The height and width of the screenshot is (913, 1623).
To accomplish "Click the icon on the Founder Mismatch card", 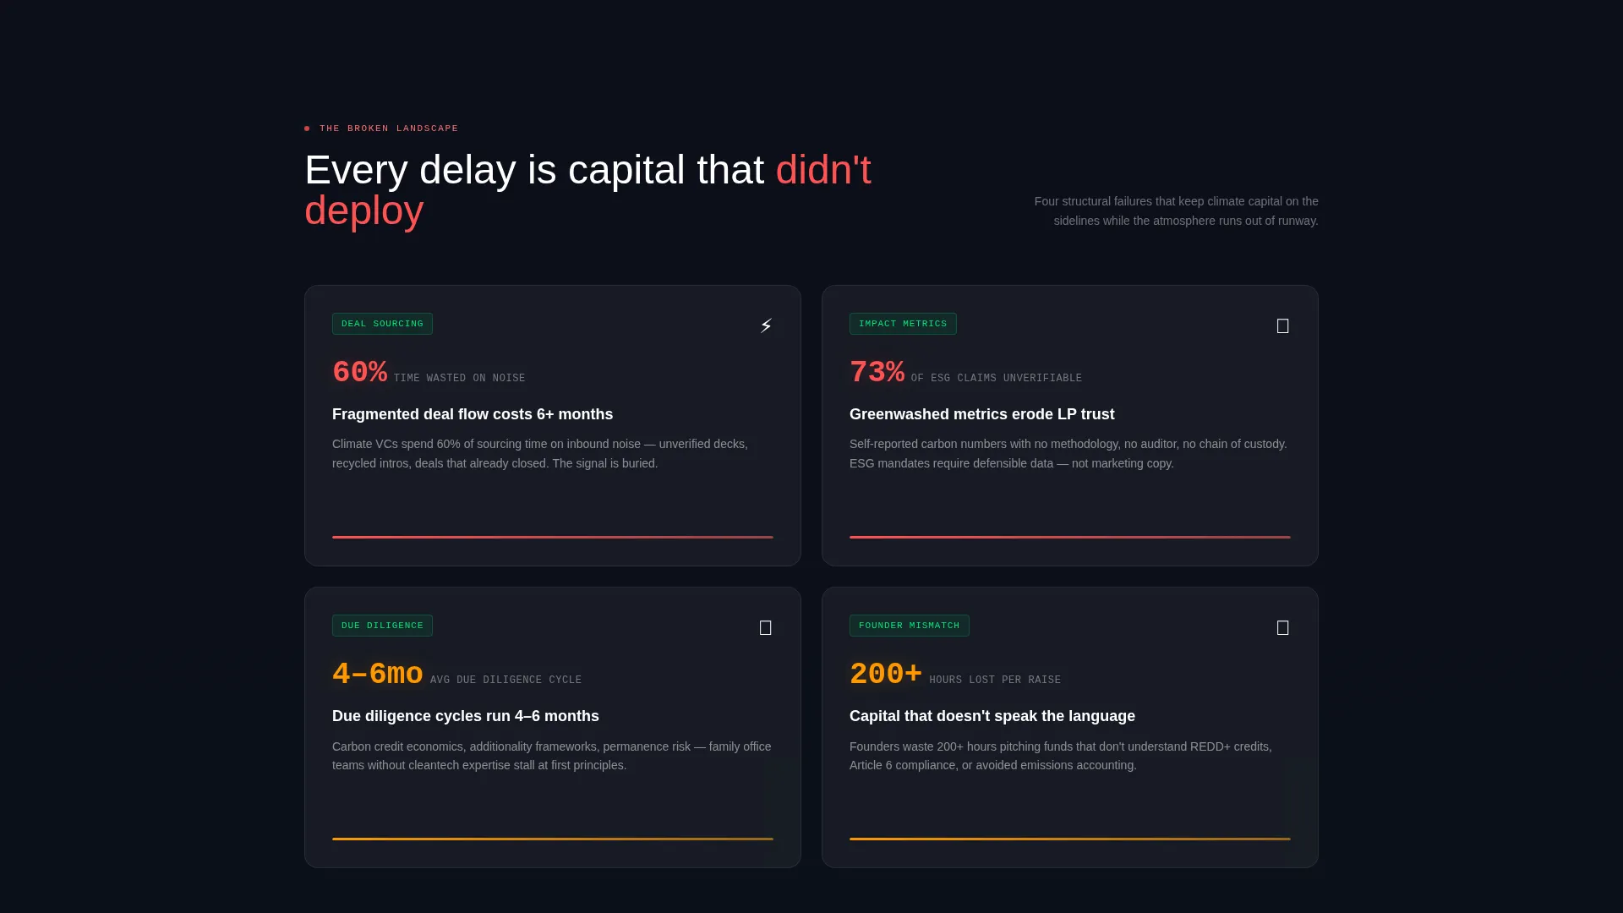I will pyautogui.click(x=1282, y=627).
